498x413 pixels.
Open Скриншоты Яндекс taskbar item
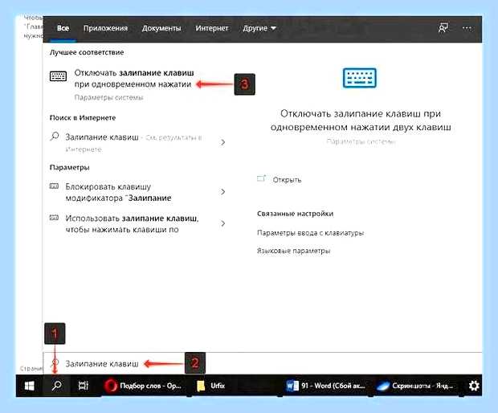tap(414, 386)
